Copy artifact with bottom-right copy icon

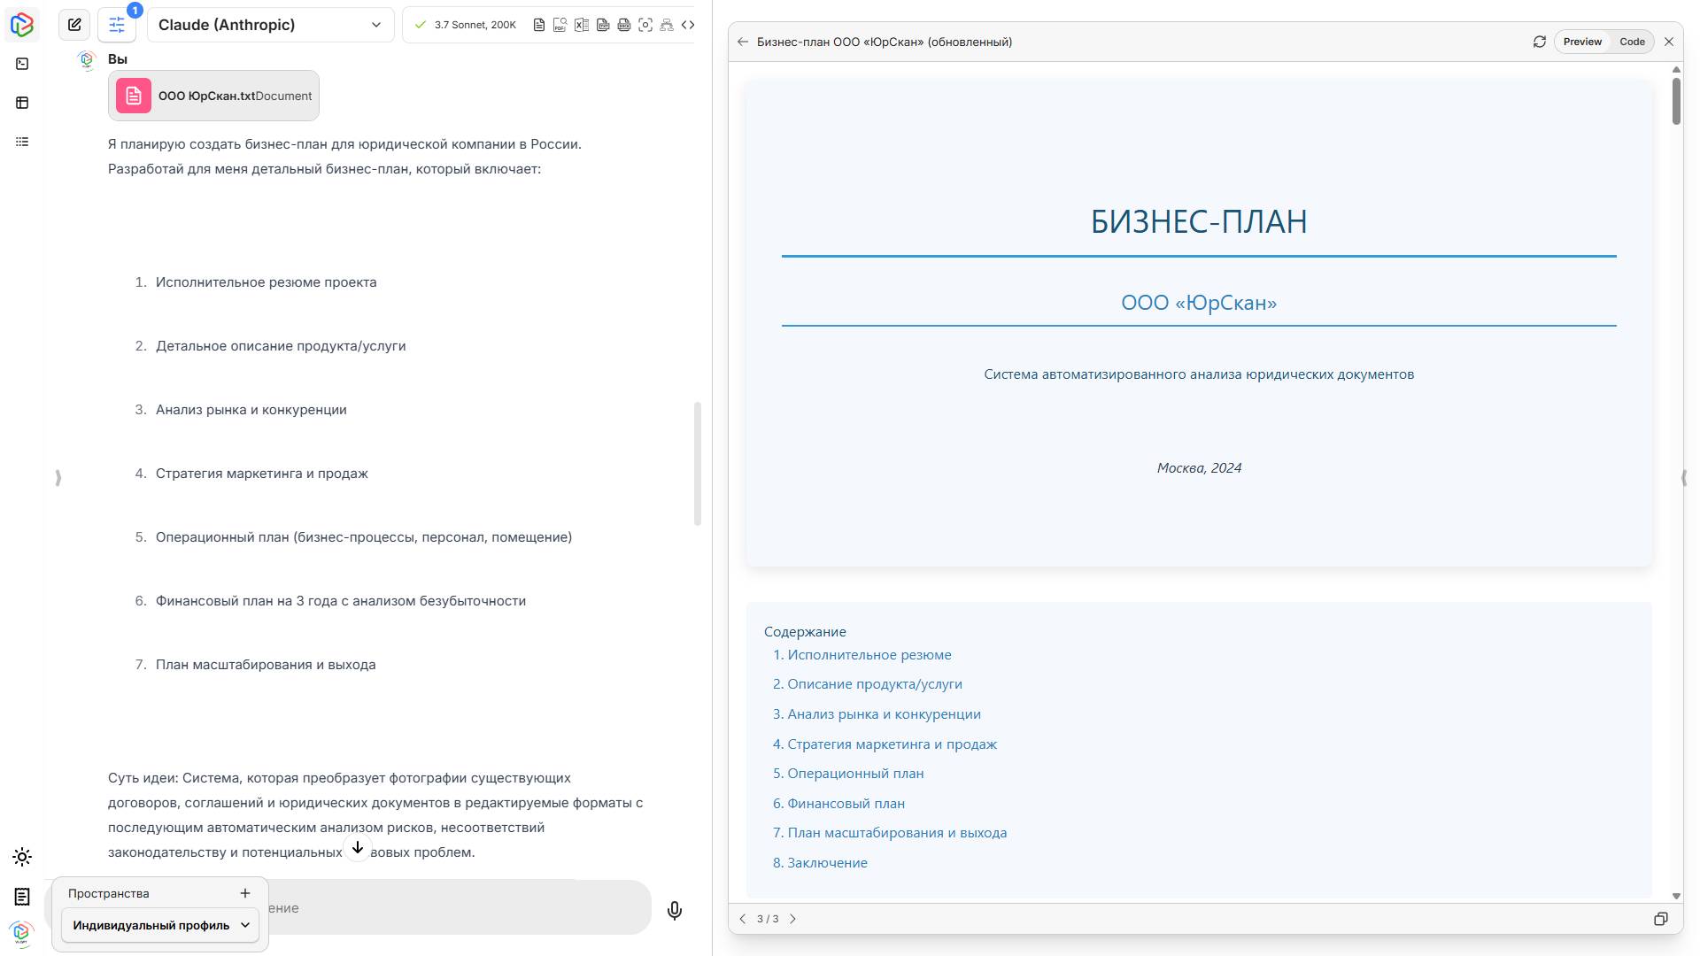[1660, 919]
